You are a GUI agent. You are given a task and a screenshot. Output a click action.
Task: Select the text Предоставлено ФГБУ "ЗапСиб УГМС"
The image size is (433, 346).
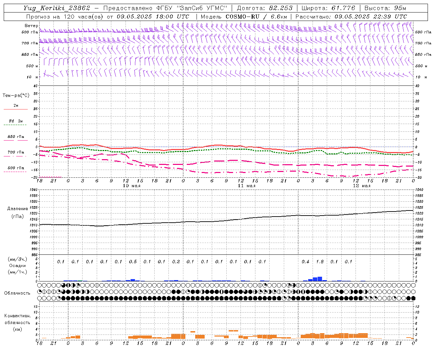[165, 8]
